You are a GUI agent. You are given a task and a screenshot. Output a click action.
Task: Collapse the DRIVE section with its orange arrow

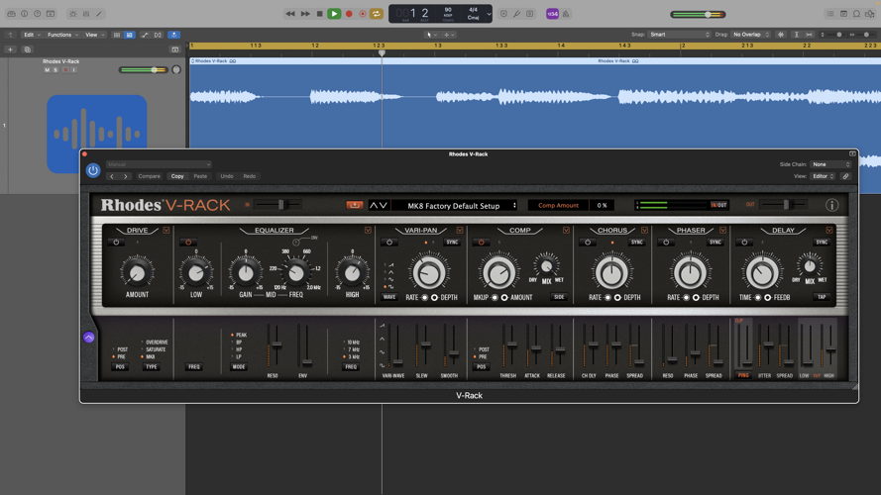coord(166,230)
